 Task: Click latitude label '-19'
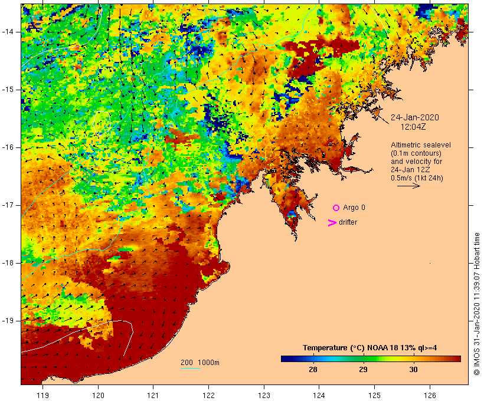(8, 321)
